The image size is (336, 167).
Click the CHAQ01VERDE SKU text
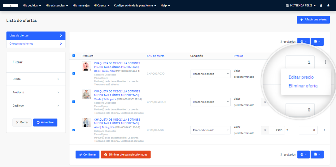(156, 102)
